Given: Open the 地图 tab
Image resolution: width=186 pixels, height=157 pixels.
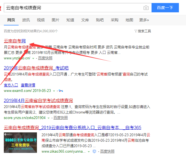Looking at the screenshot, I should [129, 20].
